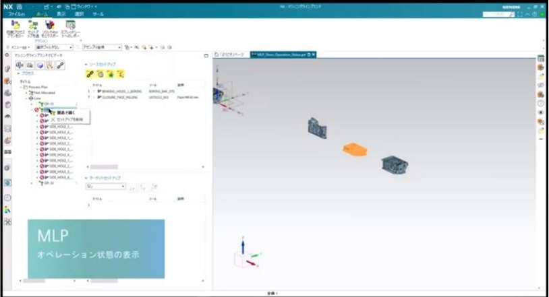Open the ファイル ribbon tab
The width and height of the screenshot is (549, 297).
click(x=16, y=14)
